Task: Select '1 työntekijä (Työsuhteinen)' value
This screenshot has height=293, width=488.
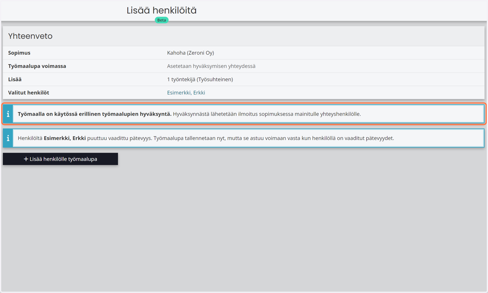Action: coord(200,79)
